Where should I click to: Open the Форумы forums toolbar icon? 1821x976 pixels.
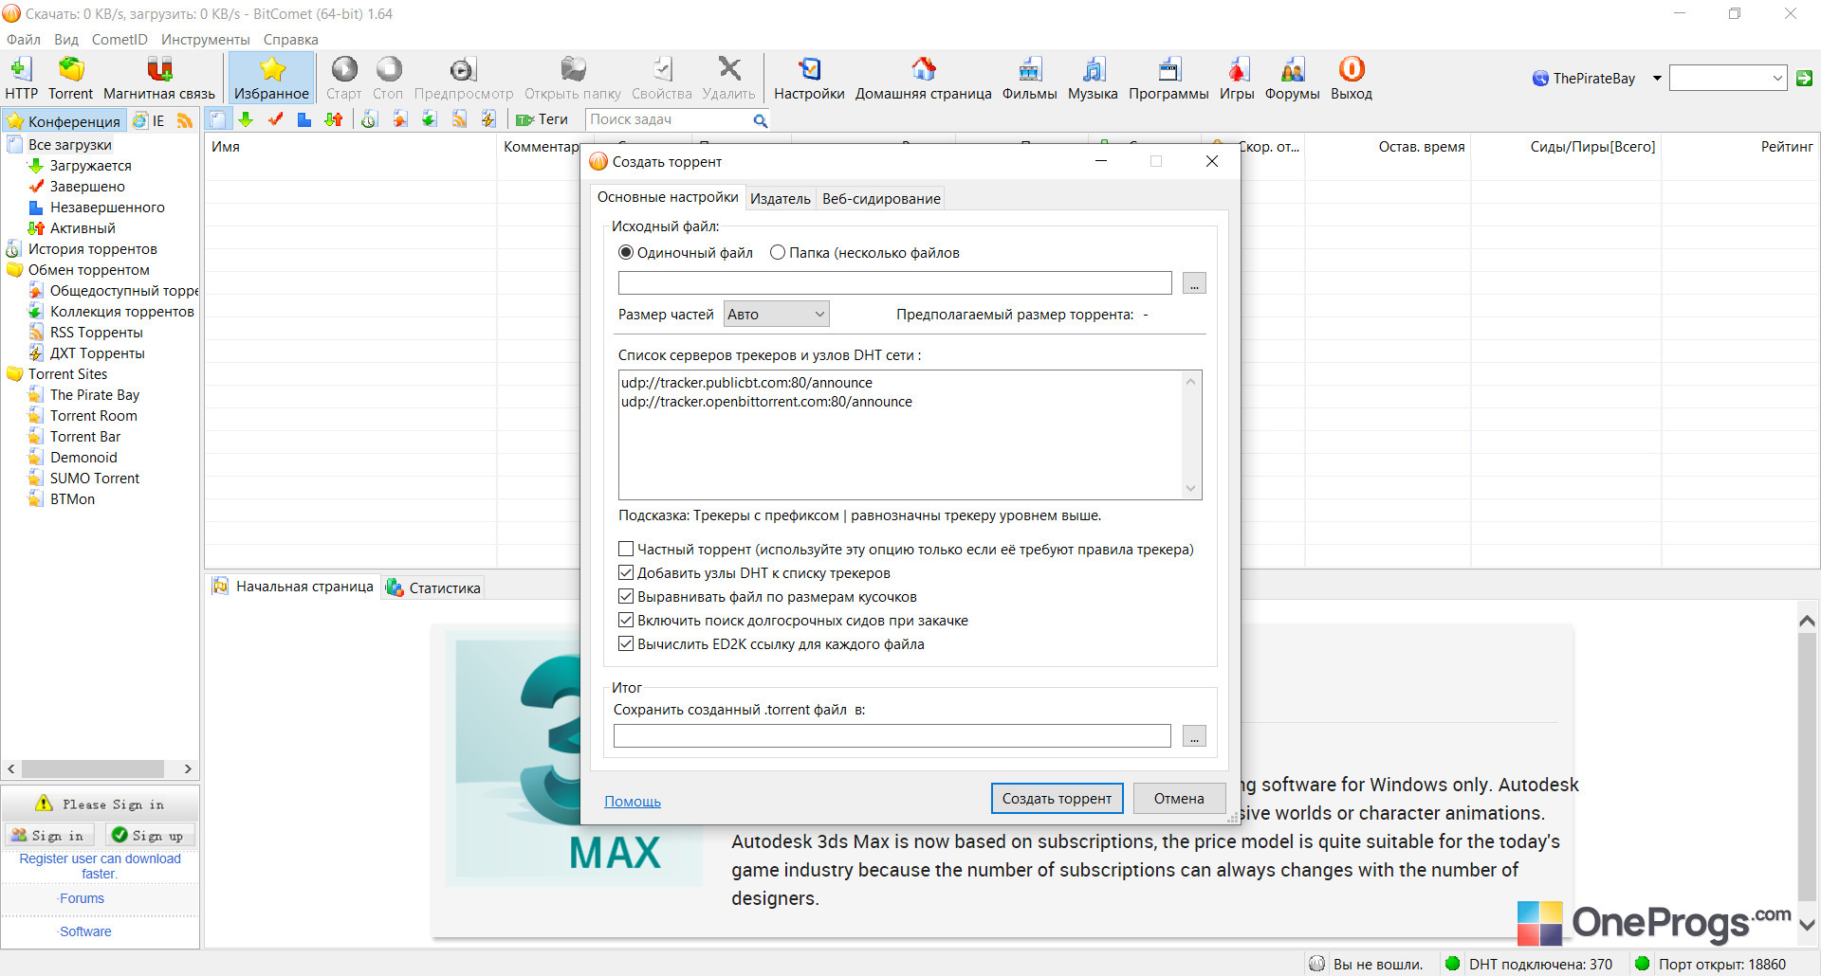pos(1293,78)
